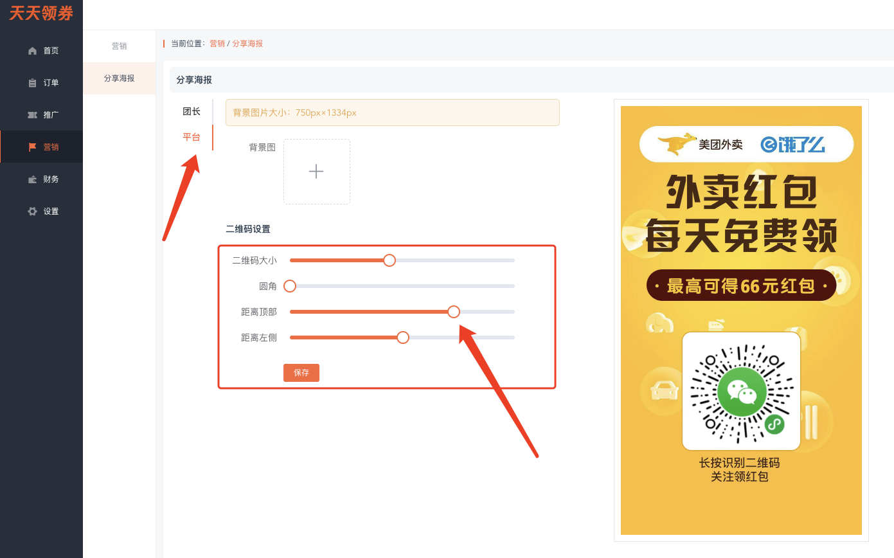Click the poster preview QR code

tap(741, 392)
